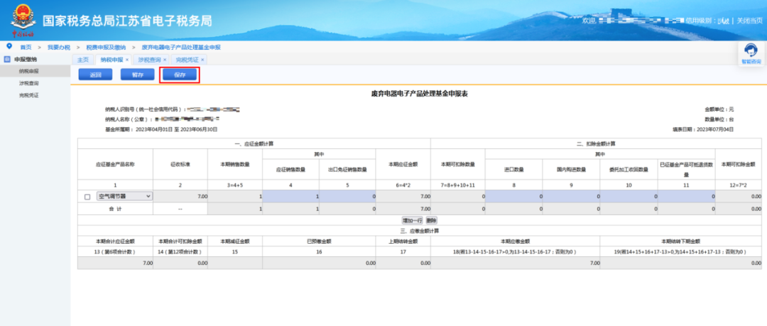The image size is (767, 326).
Task: Click the 本期销售数量 column header
Action: tap(235, 165)
